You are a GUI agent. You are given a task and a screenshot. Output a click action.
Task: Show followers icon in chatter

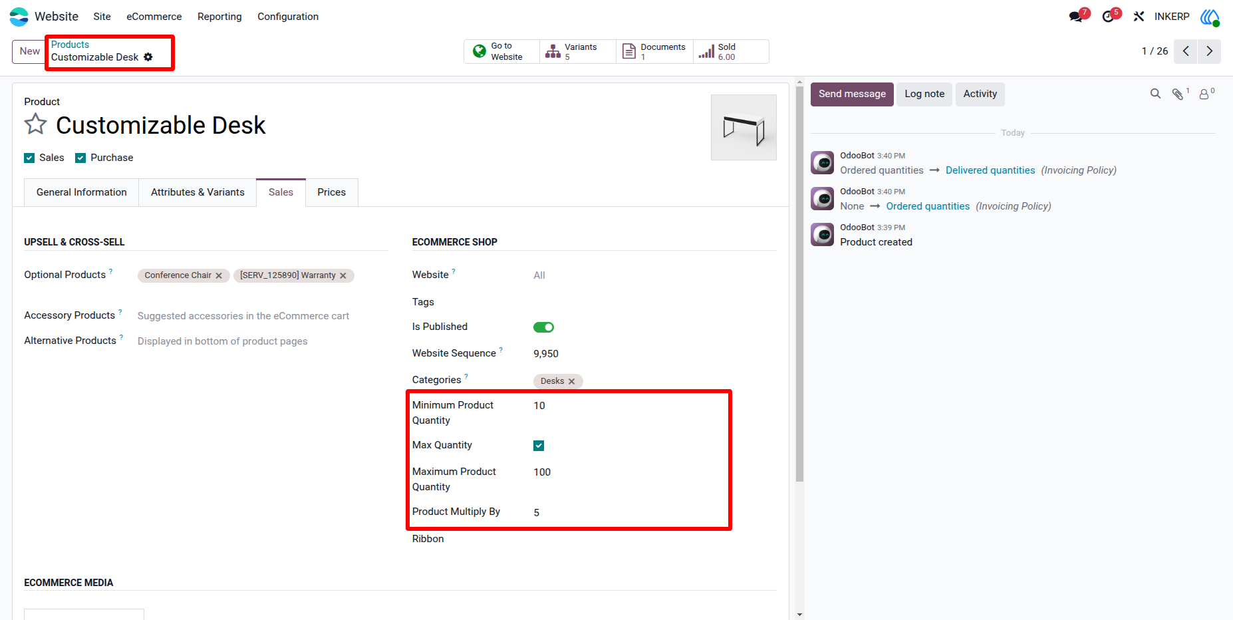click(1204, 94)
